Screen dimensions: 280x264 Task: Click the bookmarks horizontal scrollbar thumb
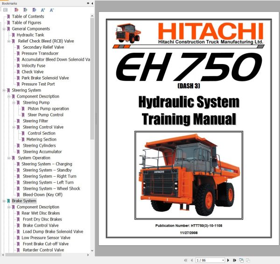click(x=33, y=255)
